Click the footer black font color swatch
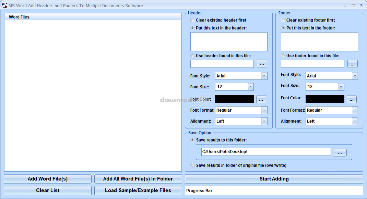The image size is (367, 199). click(x=325, y=99)
